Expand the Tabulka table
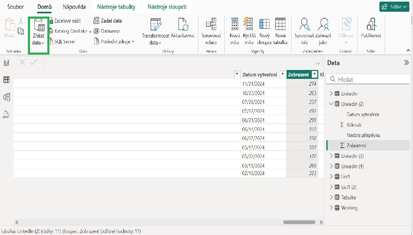The width and height of the screenshot is (413, 235). click(331, 197)
